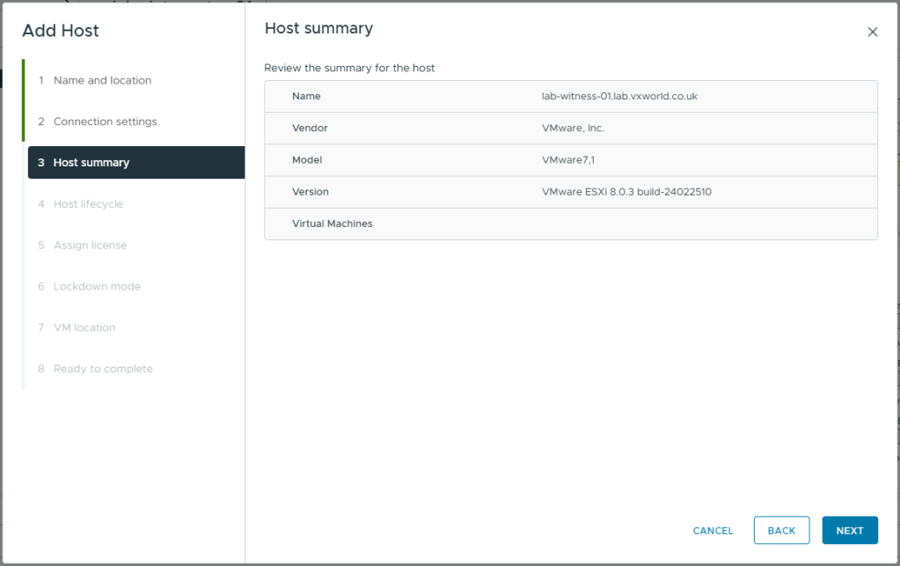This screenshot has height=566, width=900.
Task: Jump to step 5 Assign license
Action: pyautogui.click(x=90, y=246)
